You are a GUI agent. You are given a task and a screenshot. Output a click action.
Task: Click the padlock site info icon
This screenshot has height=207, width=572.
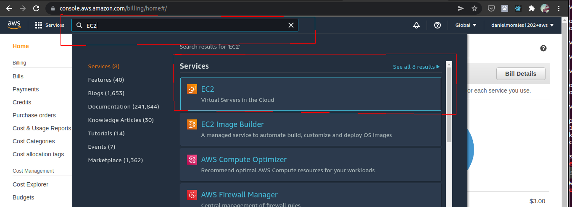[53, 8]
